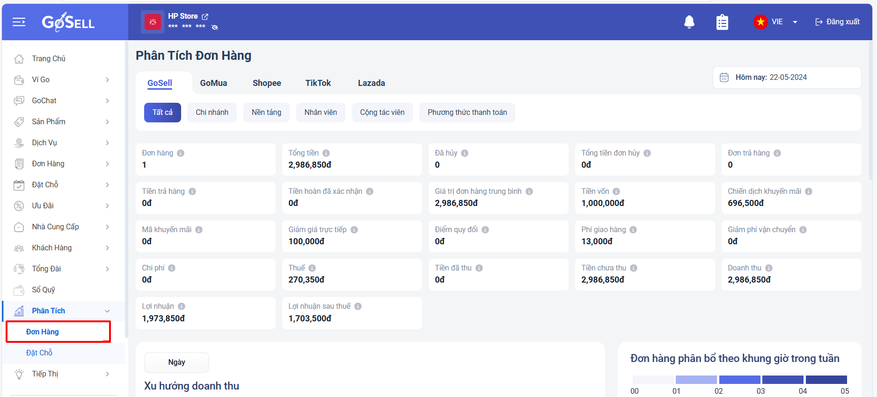877x397 pixels.
Task: Click info icon beside Phí giao hàng
Action: tap(633, 230)
